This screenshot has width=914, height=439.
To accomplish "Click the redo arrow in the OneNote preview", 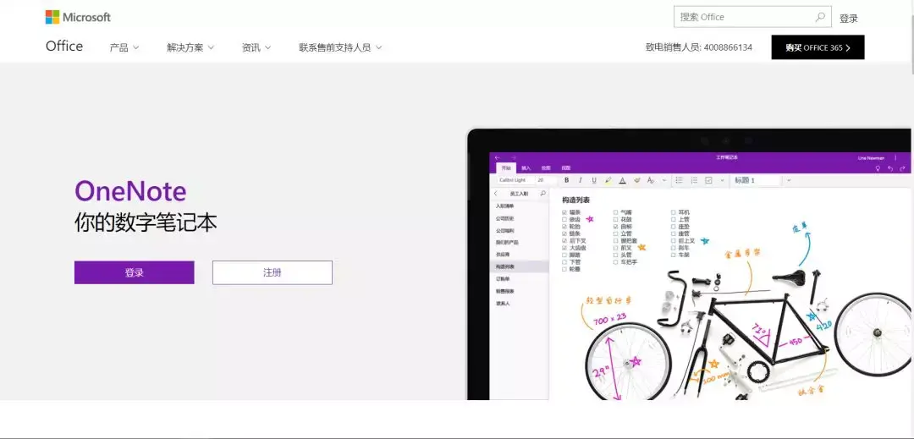I will [902, 168].
